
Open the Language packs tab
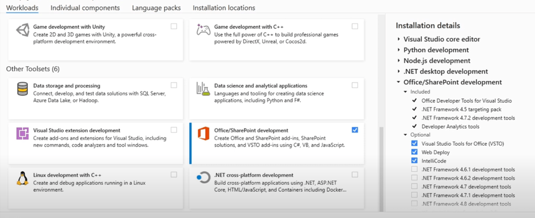click(157, 7)
